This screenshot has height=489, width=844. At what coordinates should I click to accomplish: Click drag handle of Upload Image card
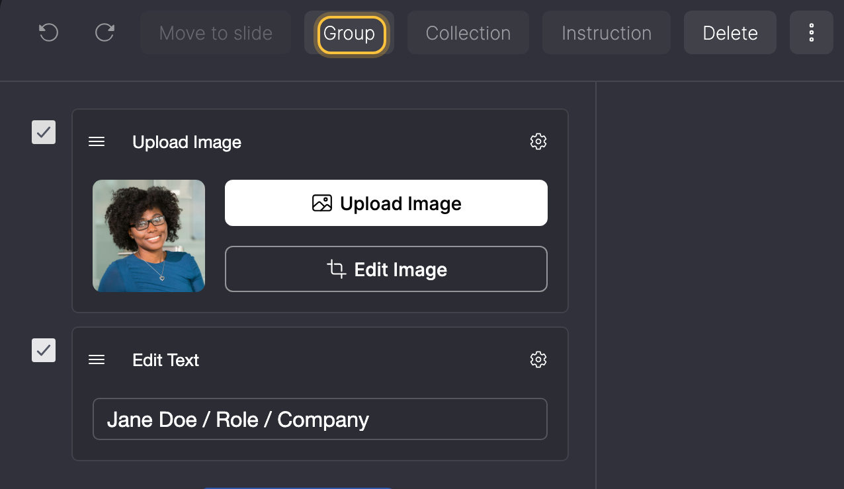tap(97, 142)
